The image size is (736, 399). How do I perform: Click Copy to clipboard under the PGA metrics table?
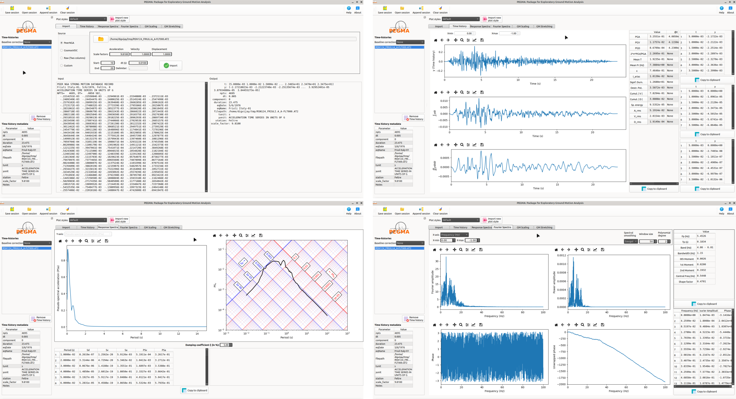[x=654, y=189]
